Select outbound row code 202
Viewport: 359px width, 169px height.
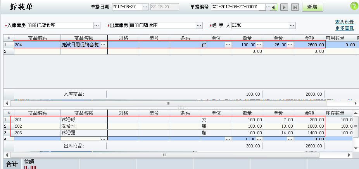(37, 126)
